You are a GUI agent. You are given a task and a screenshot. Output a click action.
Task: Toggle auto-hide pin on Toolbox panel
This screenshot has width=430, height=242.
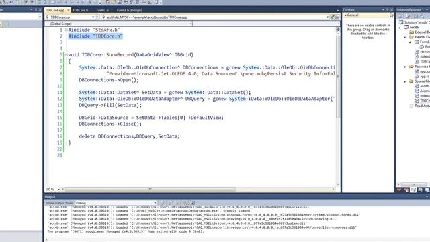388,10
